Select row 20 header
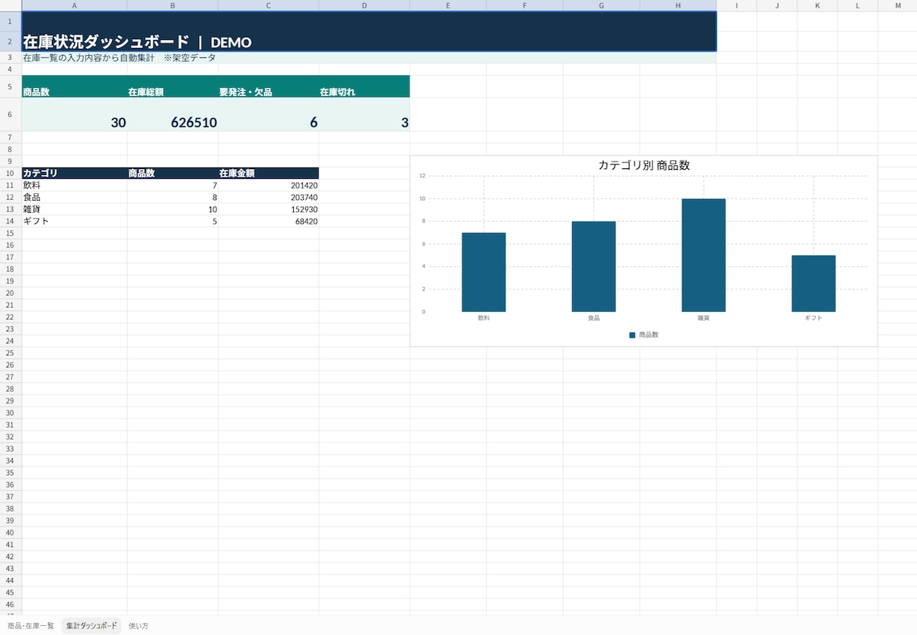Viewport: 917px width, 635px height. coord(11,293)
